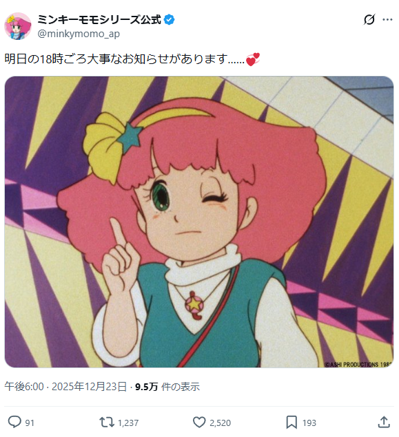
Task: Click the 2,520 likes count
Action: 220,423
